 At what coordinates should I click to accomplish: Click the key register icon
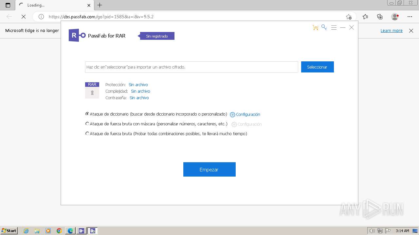point(324,27)
